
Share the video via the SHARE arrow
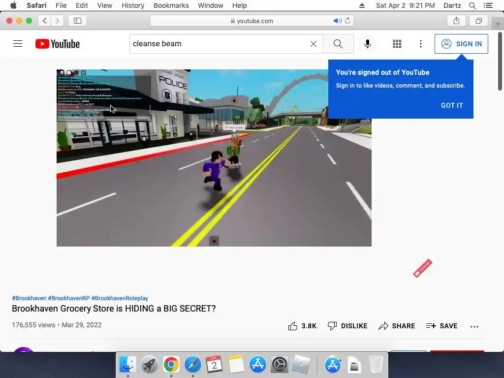tap(397, 326)
